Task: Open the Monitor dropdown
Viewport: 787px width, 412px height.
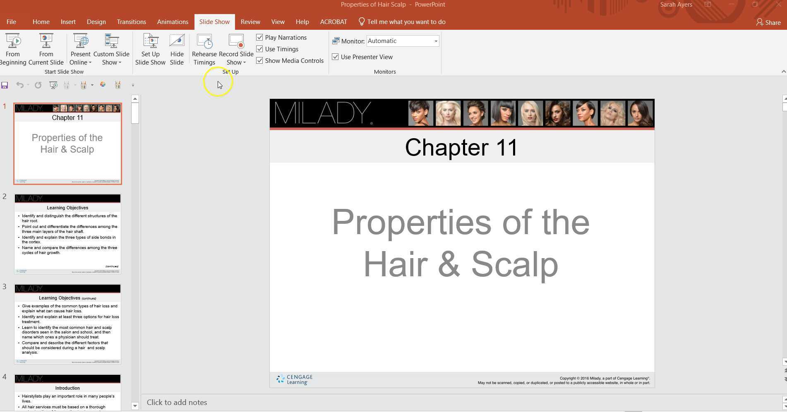Action: click(436, 41)
